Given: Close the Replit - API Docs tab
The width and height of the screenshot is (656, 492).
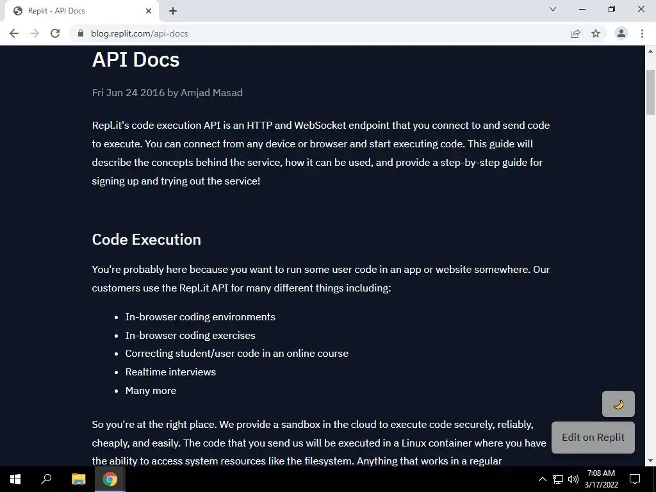Looking at the screenshot, I should click(x=149, y=11).
